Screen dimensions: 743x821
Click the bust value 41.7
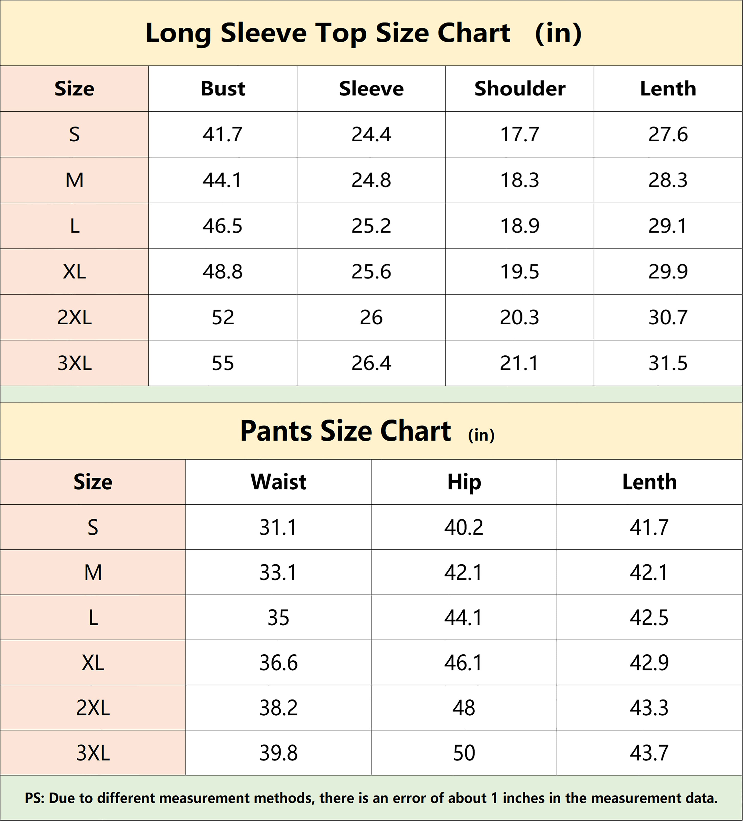[223, 134]
